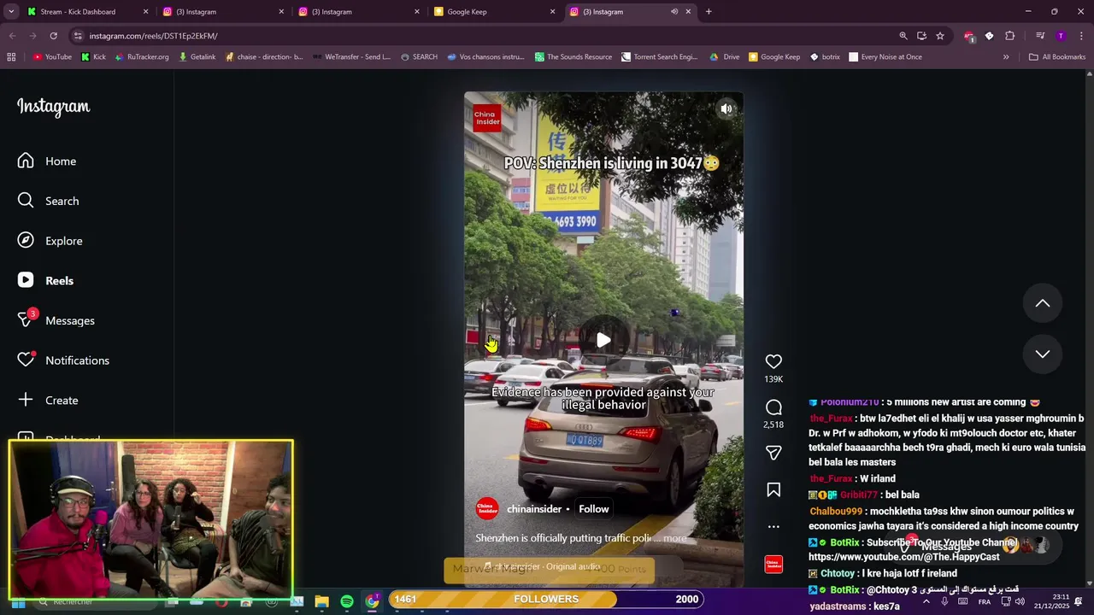Image resolution: width=1094 pixels, height=615 pixels.
Task: Click chinainsider profile avatar on the reel
Action: tap(487, 509)
